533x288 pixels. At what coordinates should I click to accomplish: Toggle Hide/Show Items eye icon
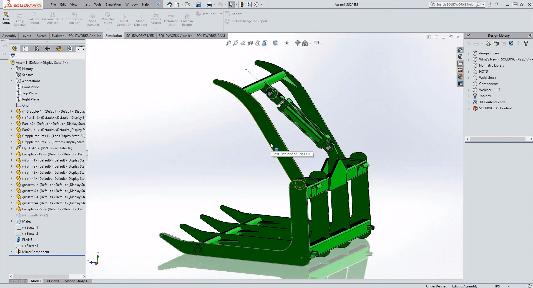(287, 43)
